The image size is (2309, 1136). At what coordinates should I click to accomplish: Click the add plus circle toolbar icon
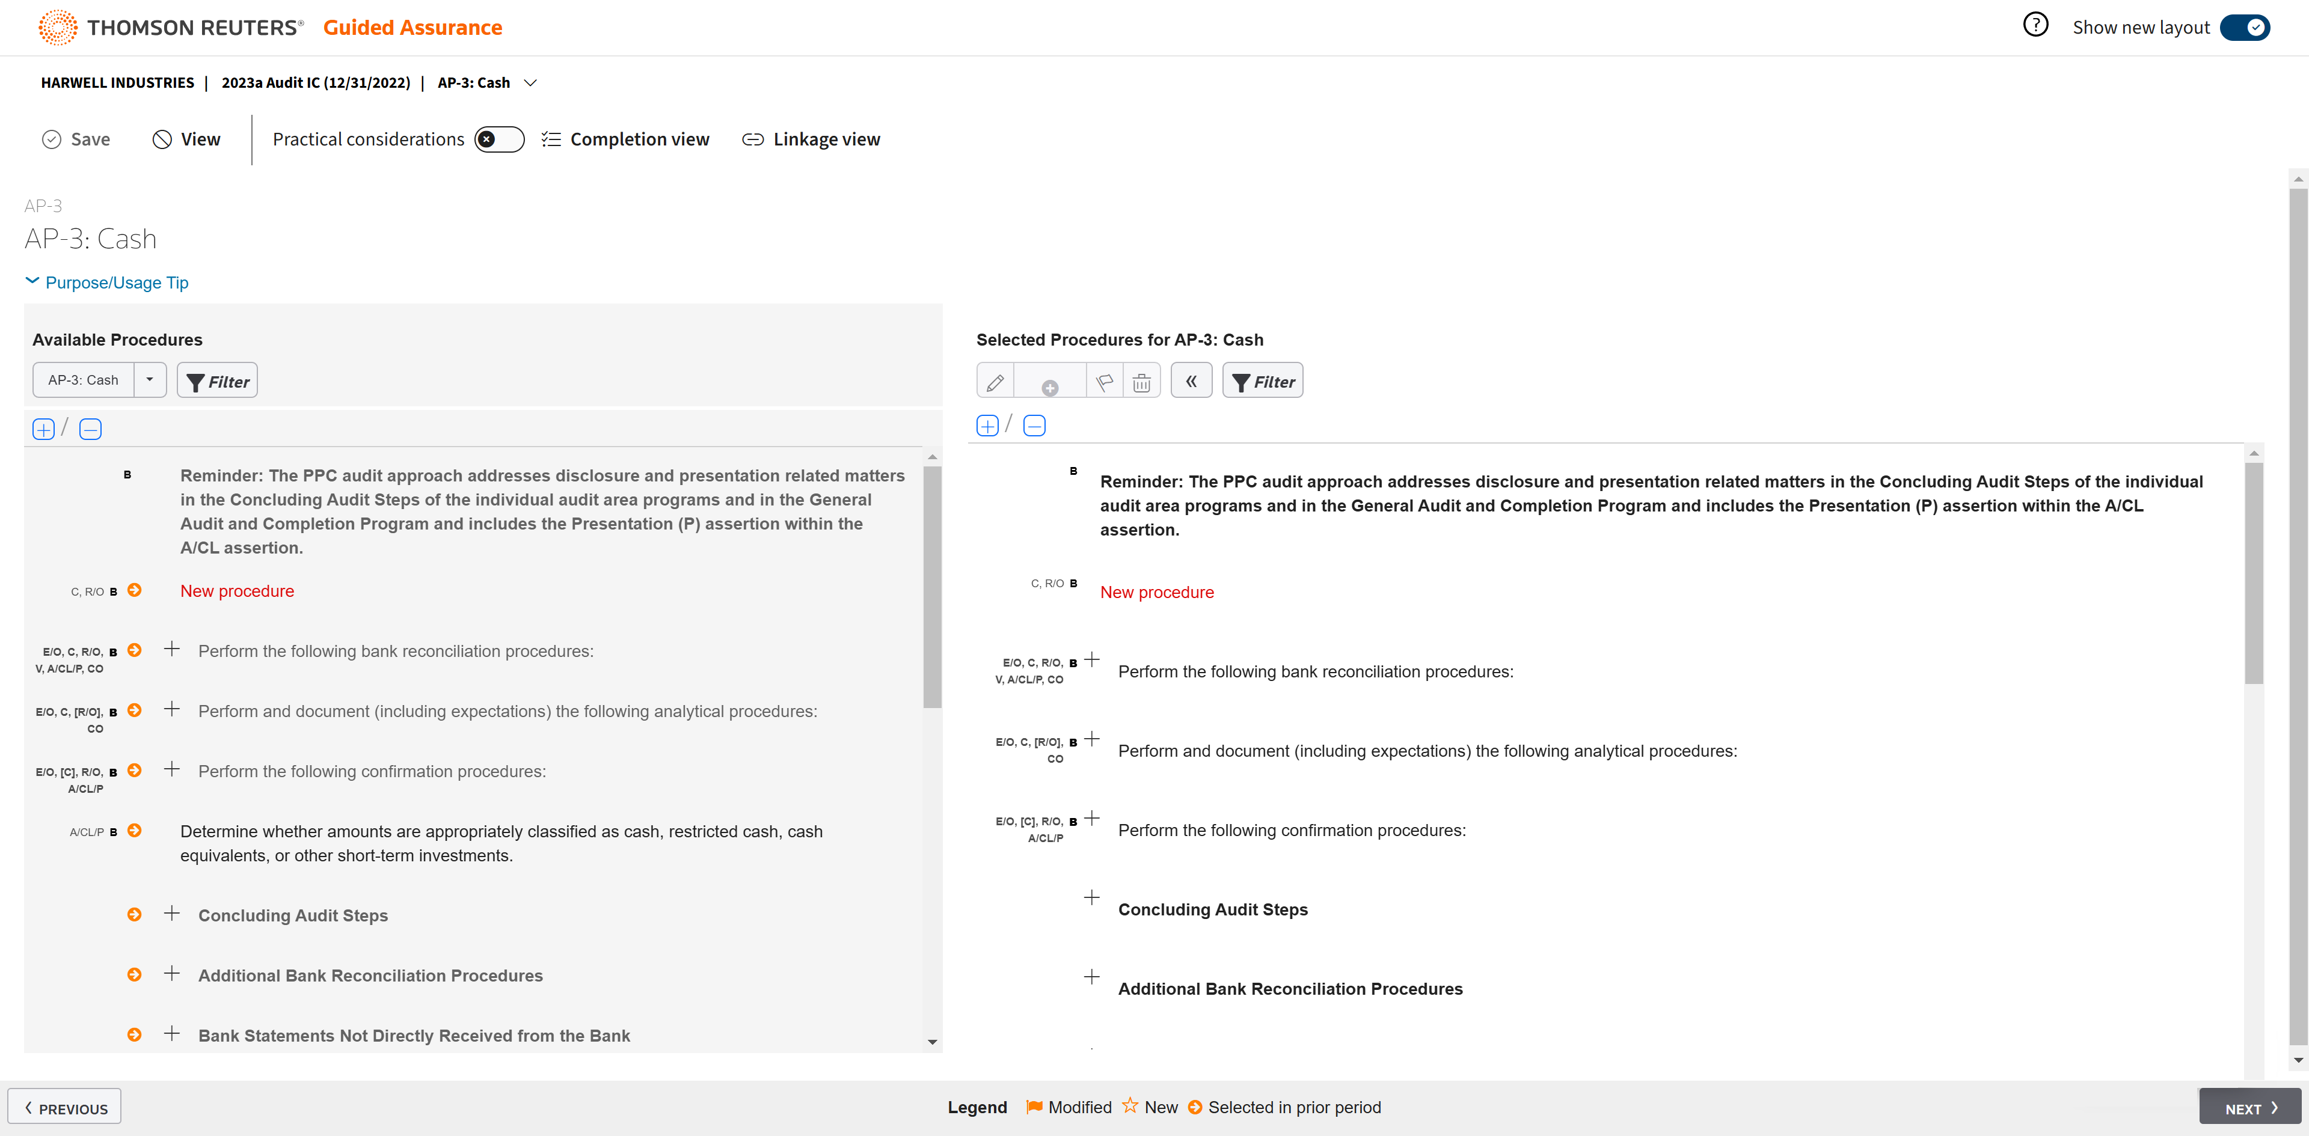[x=1050, y=387]
